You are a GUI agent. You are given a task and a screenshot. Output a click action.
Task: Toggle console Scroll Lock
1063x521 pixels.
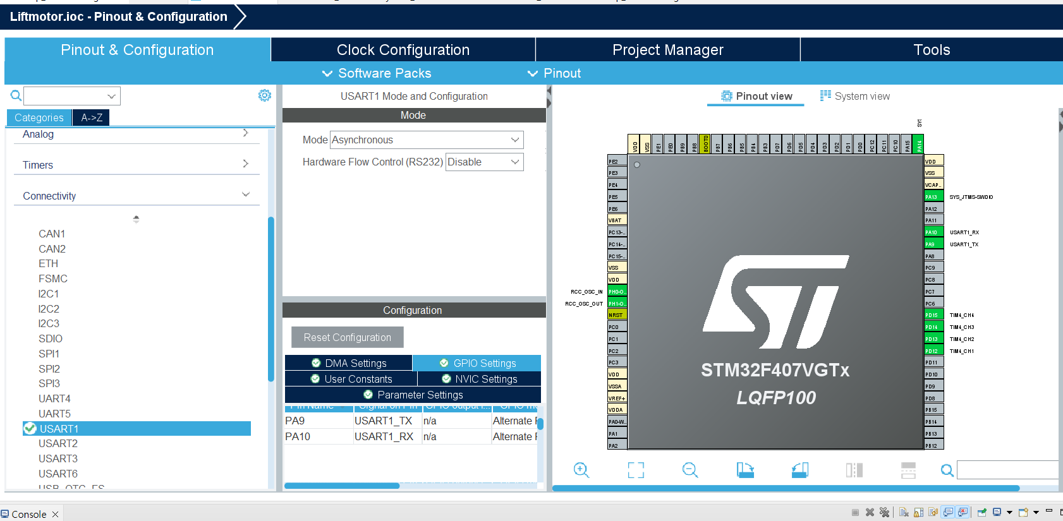coord(918,512)
